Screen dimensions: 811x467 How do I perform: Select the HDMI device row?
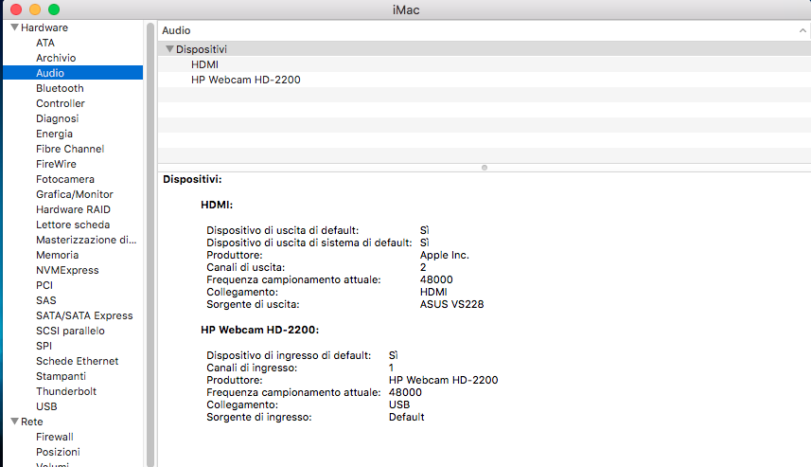(x=485, y=64)
